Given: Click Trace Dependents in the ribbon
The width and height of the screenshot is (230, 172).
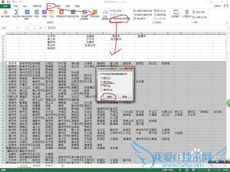Looking at the screenshot, I should tap(143, 15).
